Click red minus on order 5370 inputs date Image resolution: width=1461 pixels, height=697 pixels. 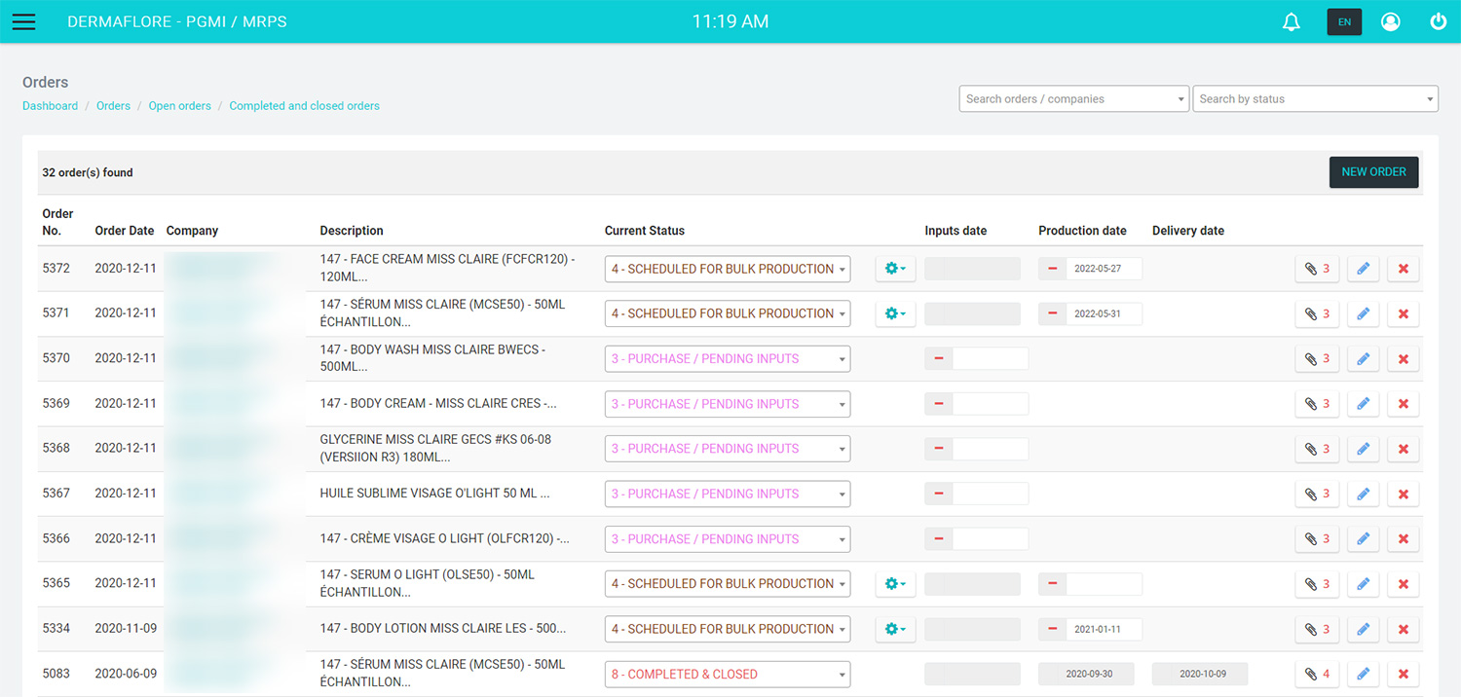tap(938, 359)
